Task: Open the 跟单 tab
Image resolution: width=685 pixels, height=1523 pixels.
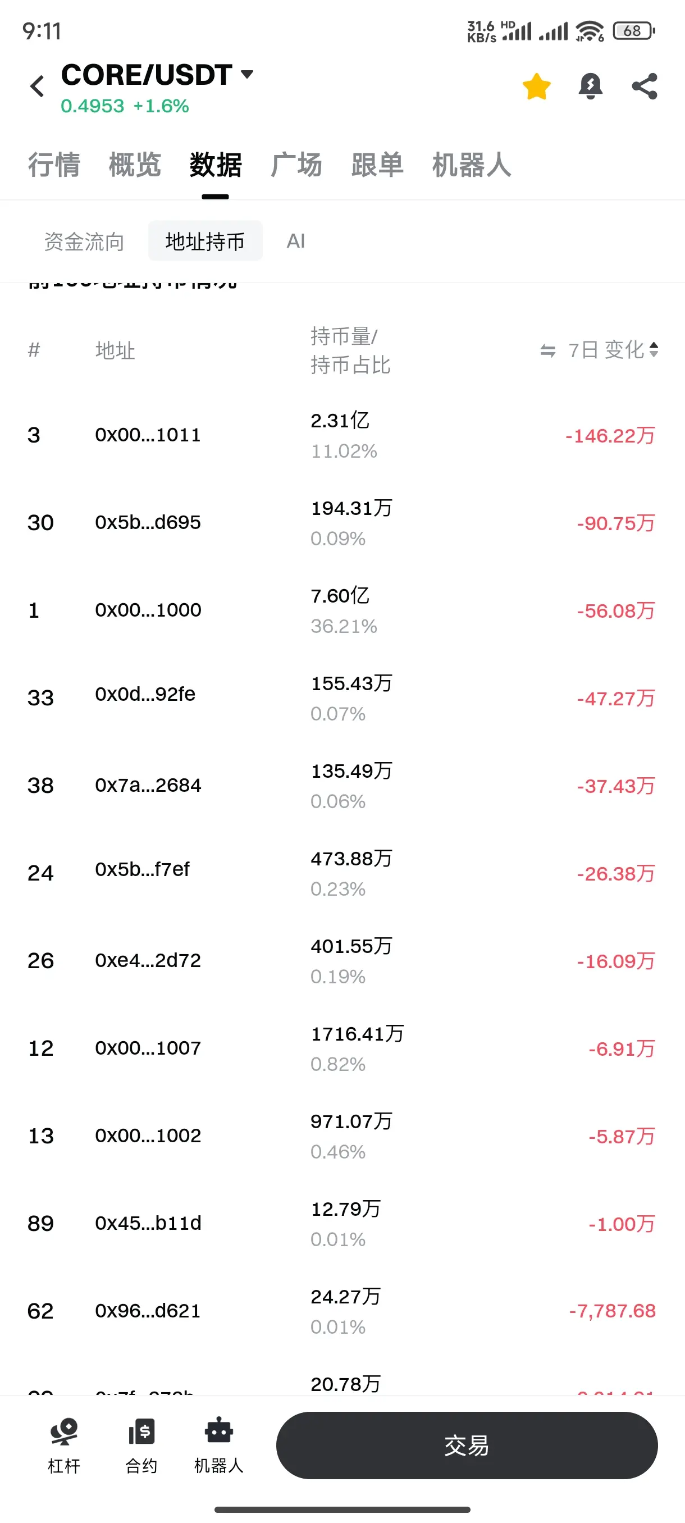Action: [x=377, y=165]
